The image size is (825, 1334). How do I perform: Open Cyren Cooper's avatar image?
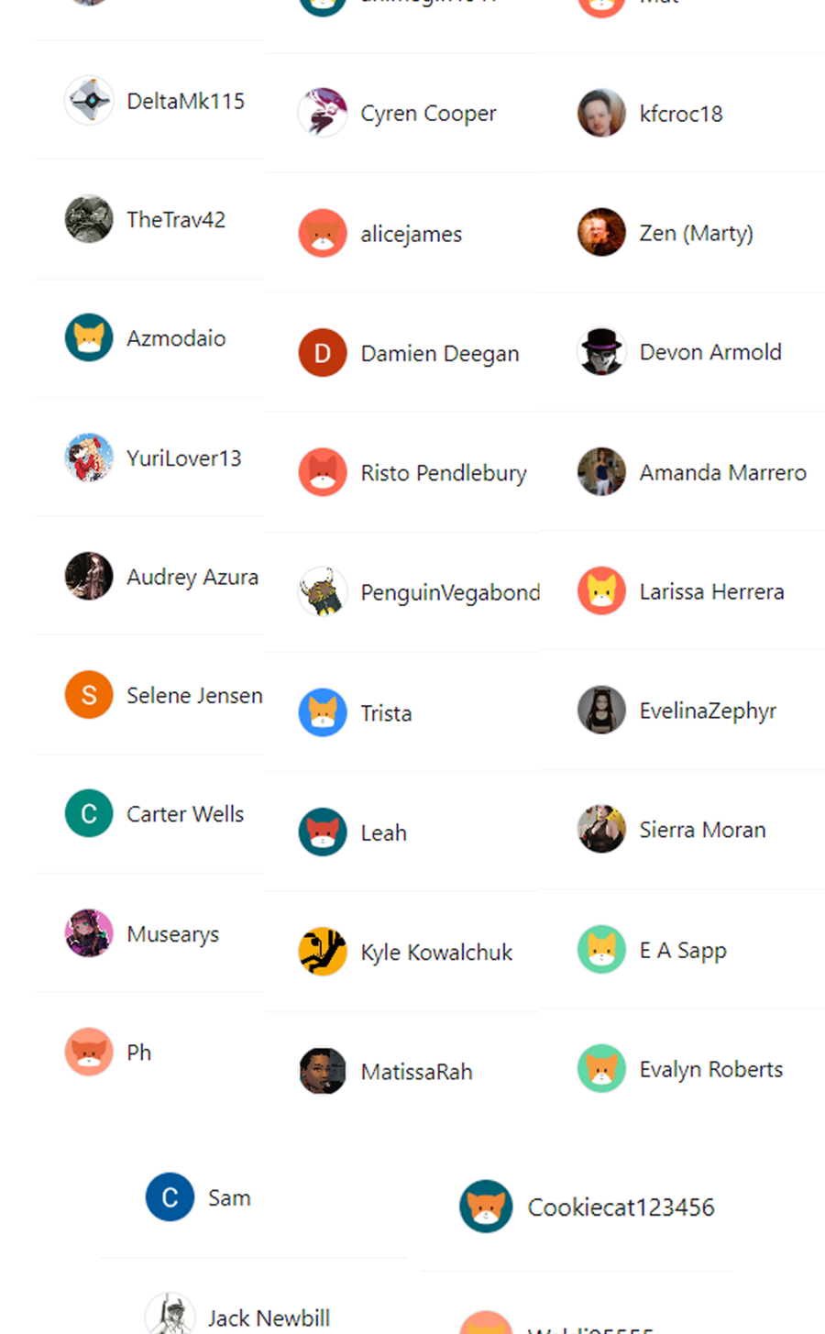[323, 113]
